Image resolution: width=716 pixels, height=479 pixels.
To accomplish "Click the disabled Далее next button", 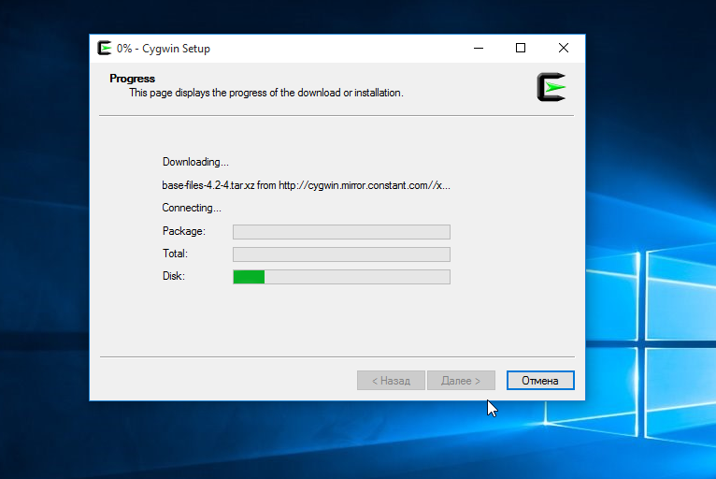I will (461, 380).
